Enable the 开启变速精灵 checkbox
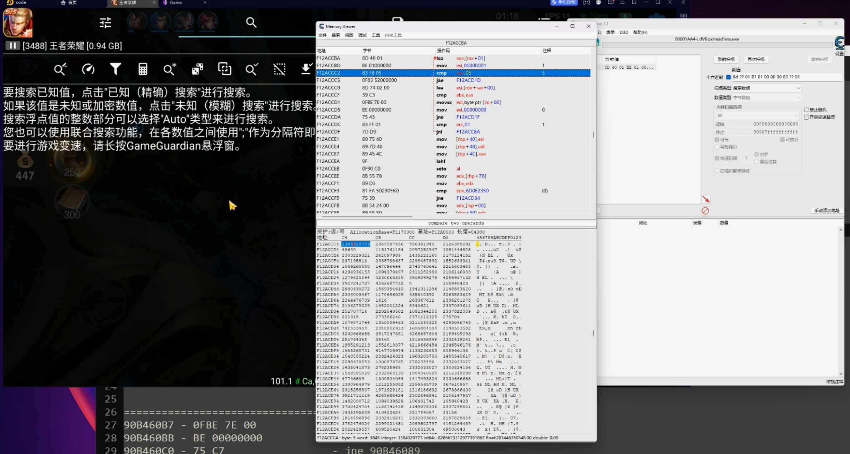850x454 pixels. click(x=806, y=117)
